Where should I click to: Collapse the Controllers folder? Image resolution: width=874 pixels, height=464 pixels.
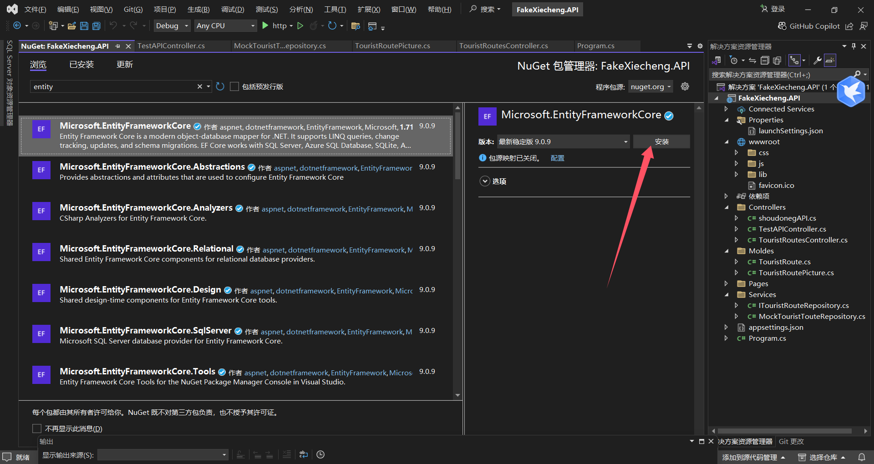(x=727, y=207)
